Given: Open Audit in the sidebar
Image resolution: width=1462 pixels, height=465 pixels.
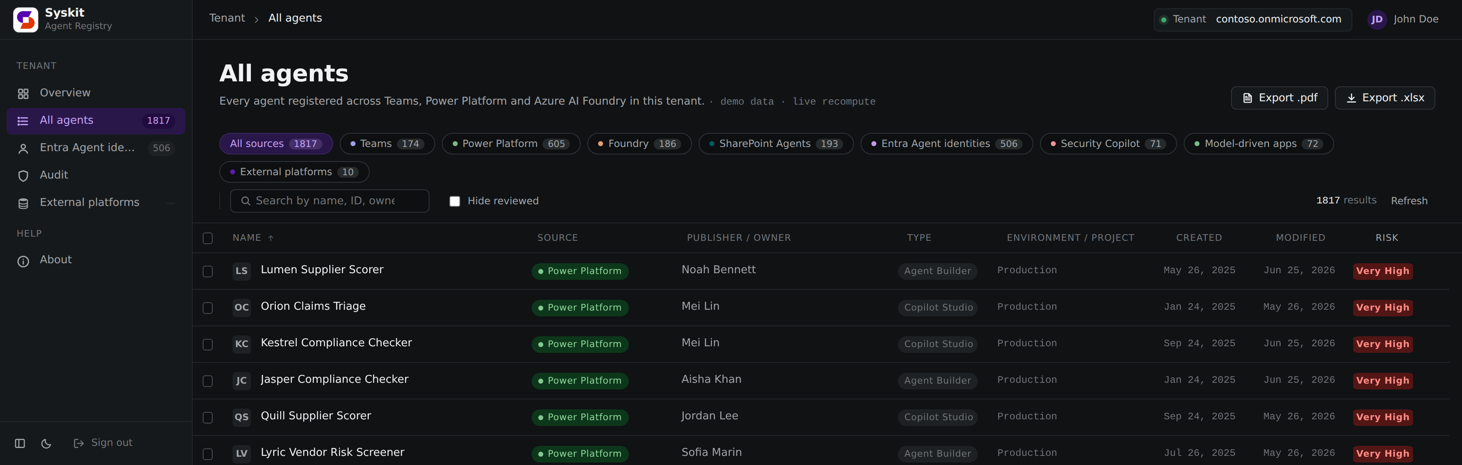Looking at the screenshot, I should 96,175.
